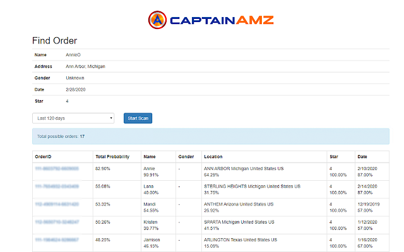Click the Total Probability column header
Screen dimensions: 404x252
pyautogui.click(x=117, y=157)
